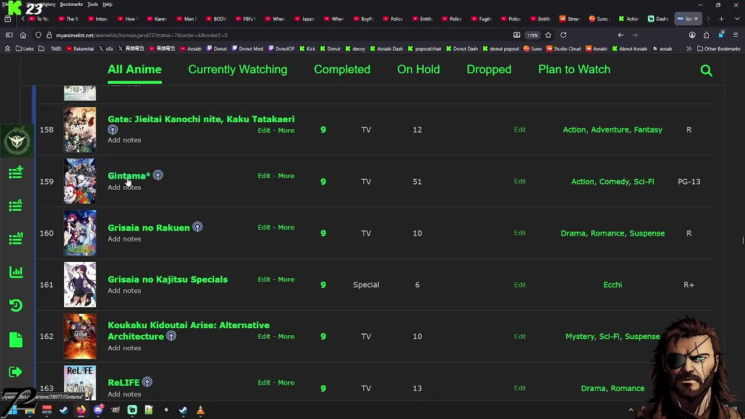Viewport: 745px width, 419px height.
Task: Click the address bar URL field
Action: click(x=279, y=35)
